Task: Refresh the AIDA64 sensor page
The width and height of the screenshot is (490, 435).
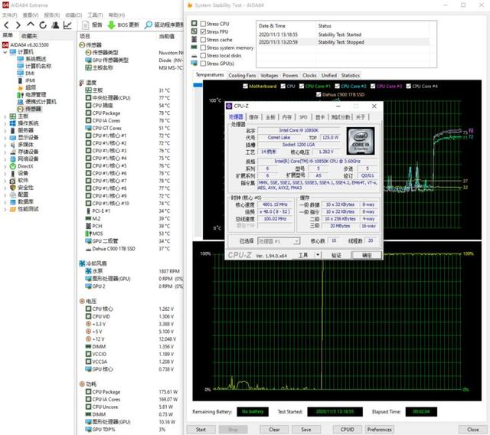Action: pyautogui.click(x=43, y=25)
